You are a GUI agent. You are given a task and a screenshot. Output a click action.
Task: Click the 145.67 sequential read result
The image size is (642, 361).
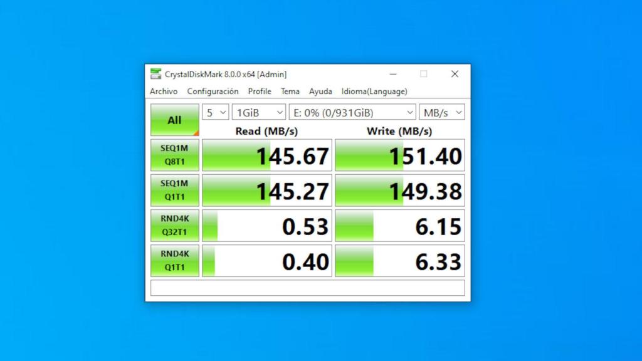coord(266,155)
